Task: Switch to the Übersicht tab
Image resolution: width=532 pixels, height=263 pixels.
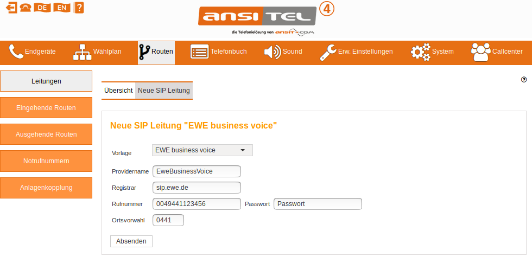Action: 118,91
